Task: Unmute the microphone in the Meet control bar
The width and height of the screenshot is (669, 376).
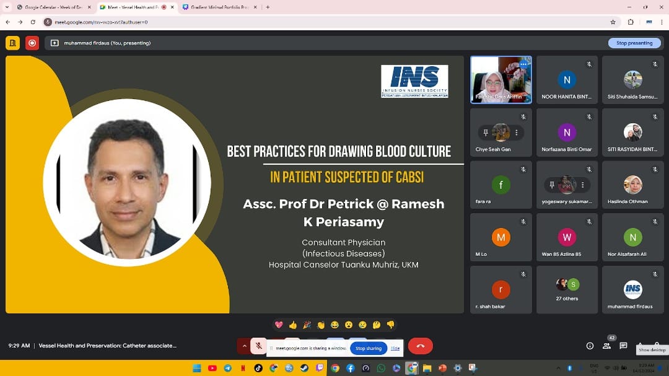Action: 259,346
